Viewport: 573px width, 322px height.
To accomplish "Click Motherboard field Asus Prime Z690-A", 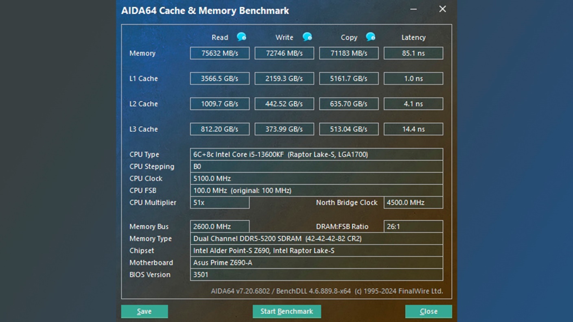I will point(317,263).
